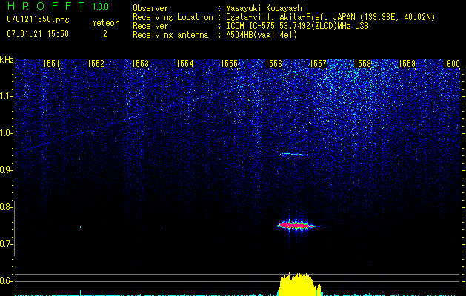Click the Observer name Masayuki Kobayashi
Viewport: 466px width, 296px height.
pos(266,8)
